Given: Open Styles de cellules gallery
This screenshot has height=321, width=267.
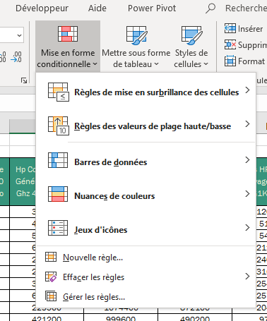Looking at the screenshot, I should 191,47.
